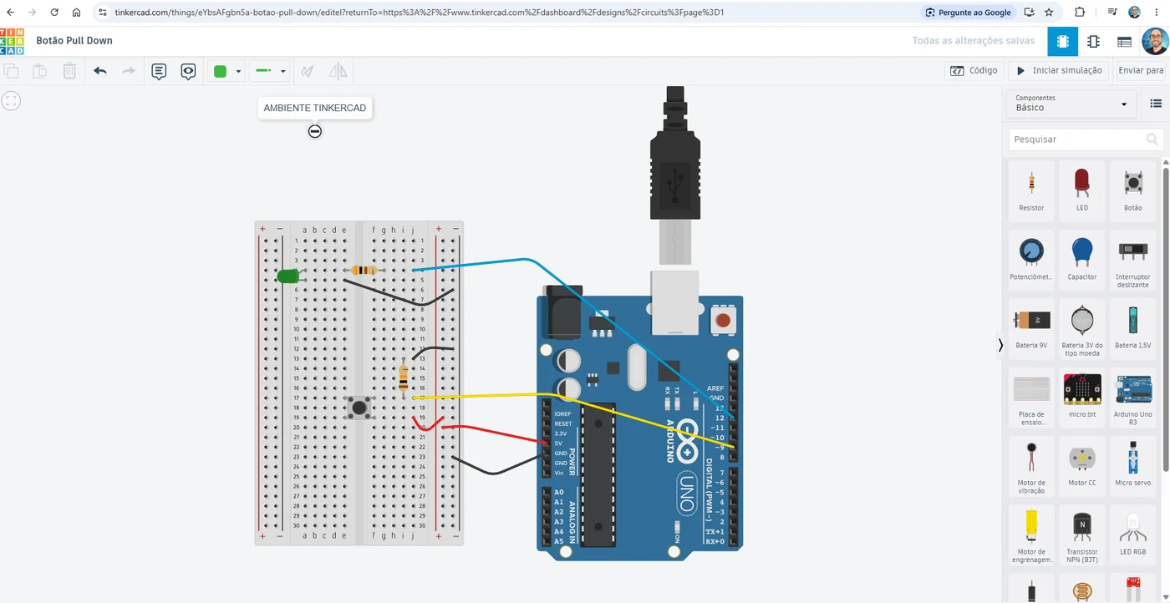Click the delete trash icon
Screen dimensions: 1170x603
coord(70,71)
